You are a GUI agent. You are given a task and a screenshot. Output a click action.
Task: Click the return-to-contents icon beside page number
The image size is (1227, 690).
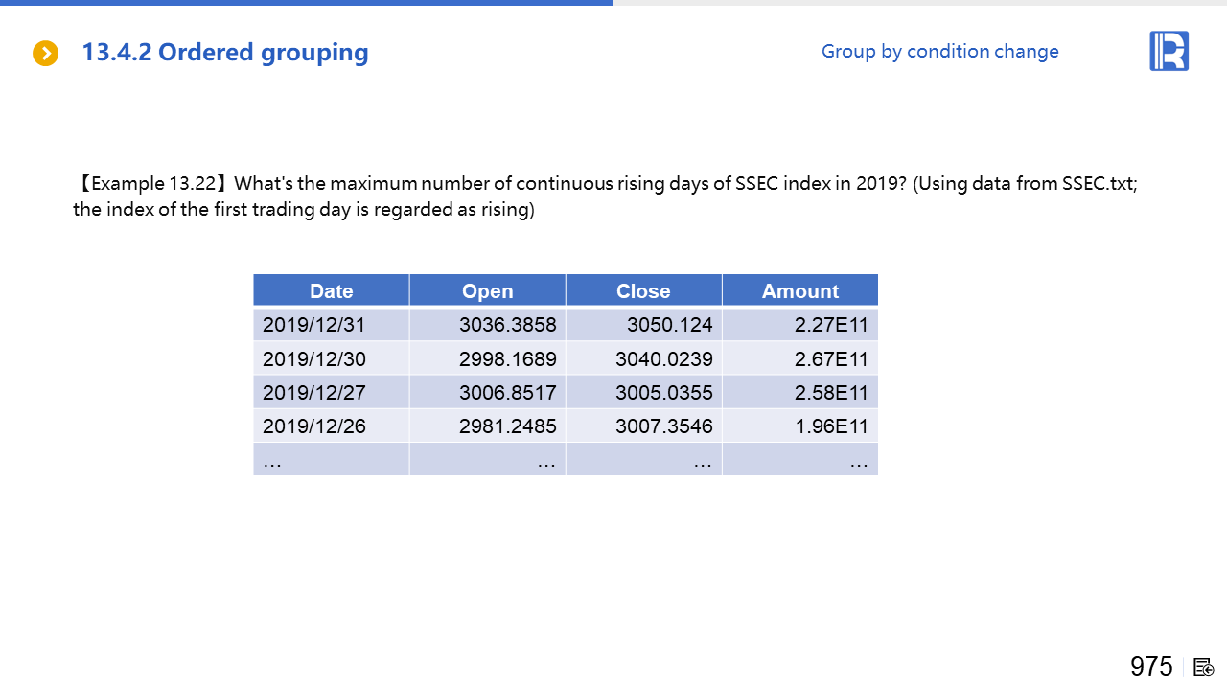pos(1204,667)
